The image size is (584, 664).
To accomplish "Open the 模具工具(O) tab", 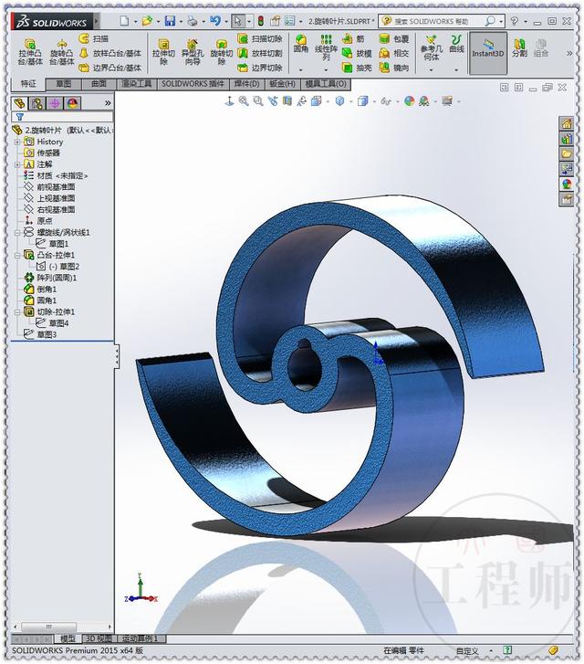I will pos(326,84).
